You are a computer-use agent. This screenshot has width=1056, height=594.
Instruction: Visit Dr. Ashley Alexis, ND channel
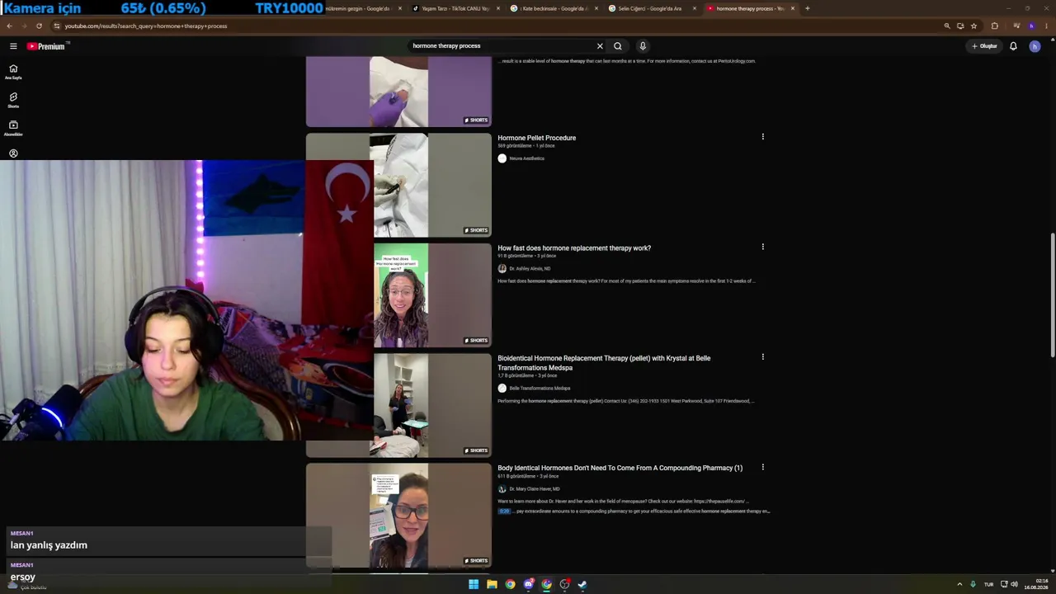(530, 268)
